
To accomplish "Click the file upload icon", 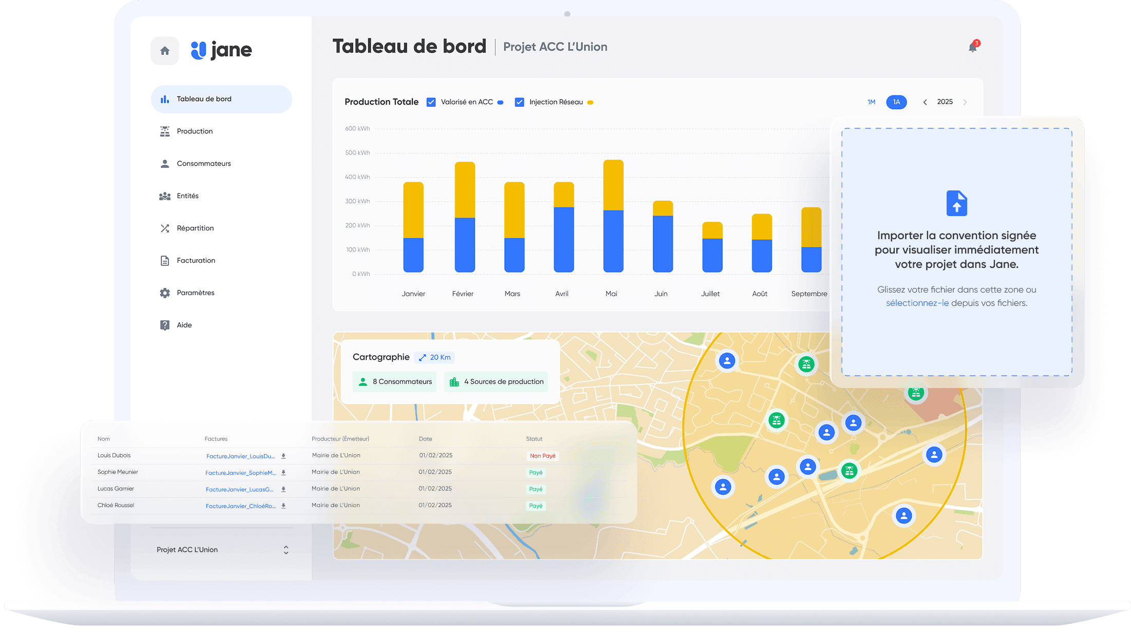I will pos(956,203).
